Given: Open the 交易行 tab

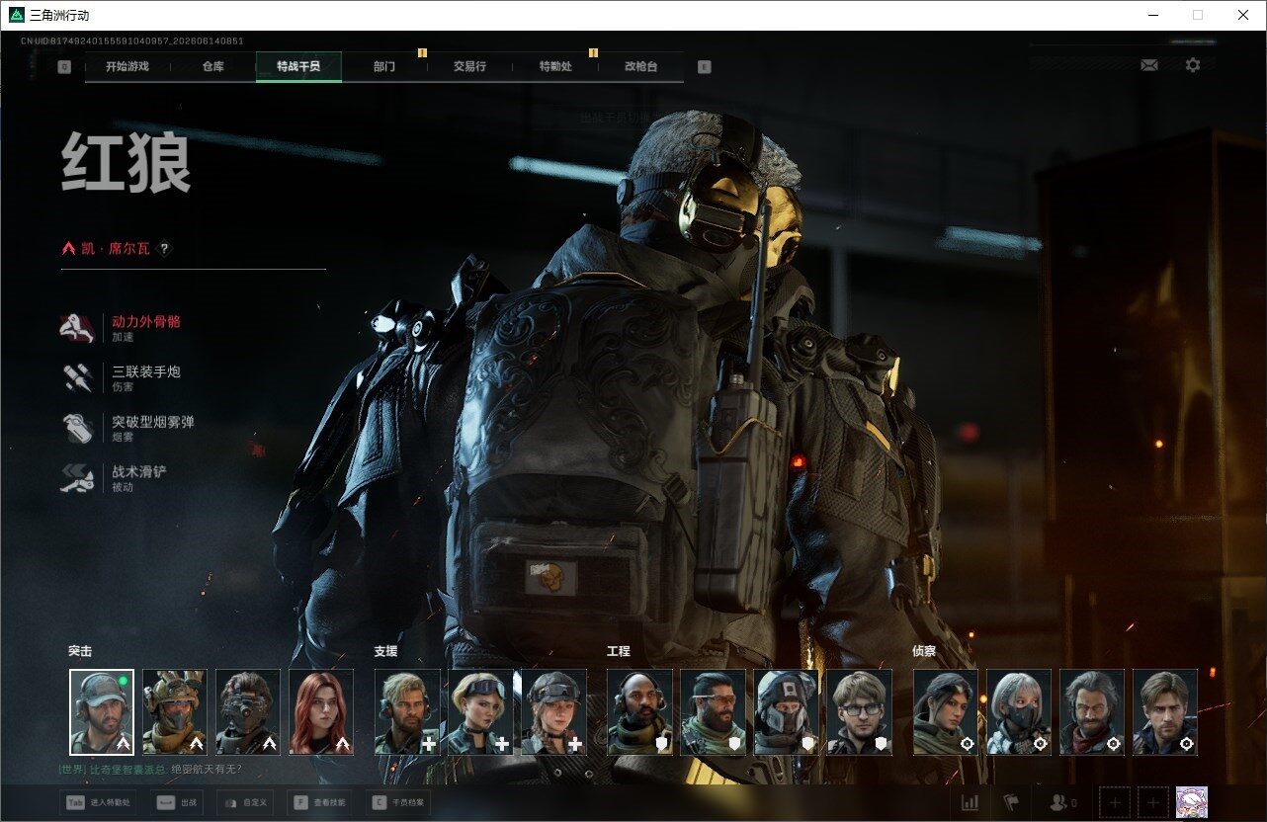Looking at the screenshot, I should tap(469, 67).
